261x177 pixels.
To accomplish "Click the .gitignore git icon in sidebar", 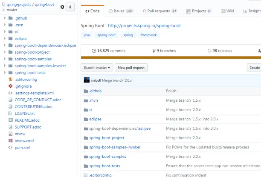I will click(11, 86).
